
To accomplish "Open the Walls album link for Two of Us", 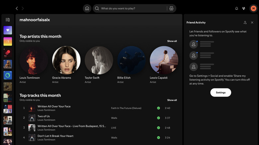I will [114, 118].
